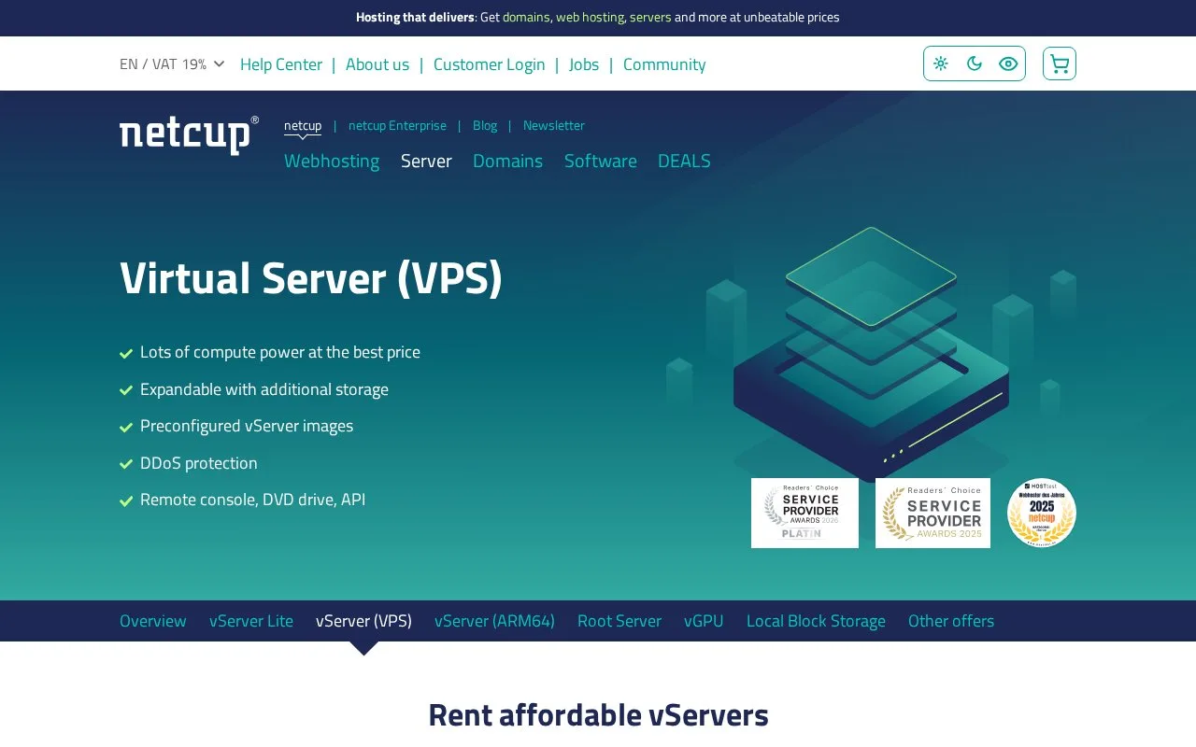Select the Local Block Storage tab
Viewport: 1196px width, 747px height.
point(816,621)
